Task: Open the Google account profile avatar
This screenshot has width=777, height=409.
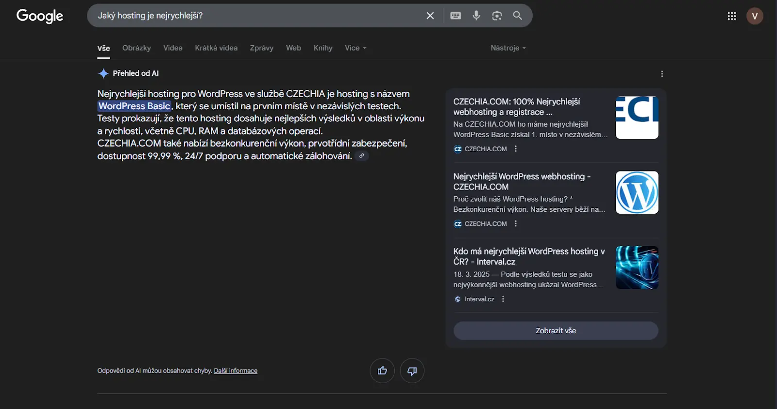Action: click(x=755, y=16)
